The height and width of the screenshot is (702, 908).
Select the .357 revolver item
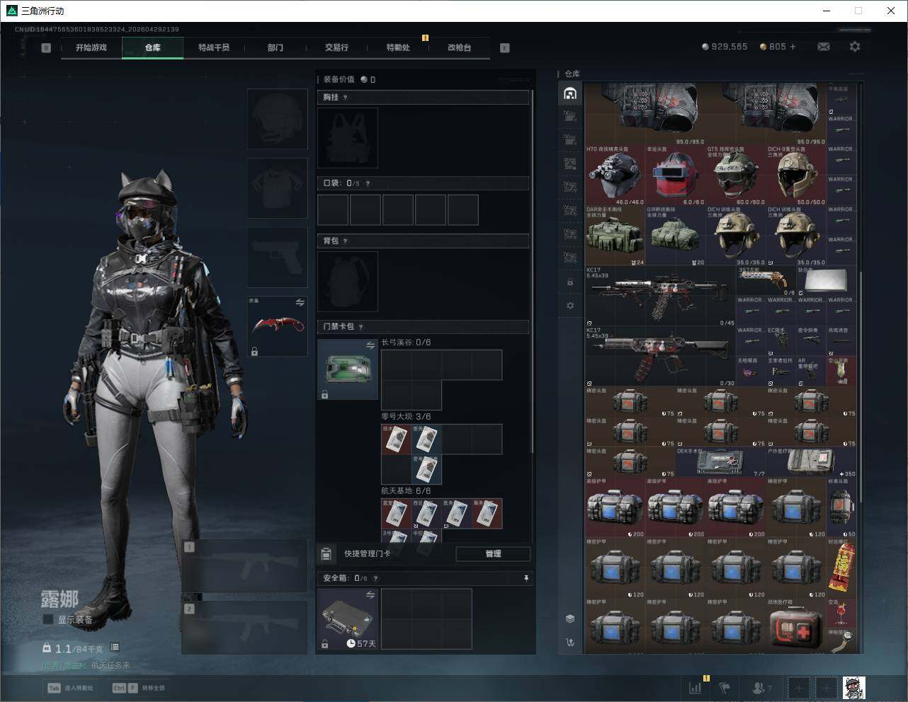click(x=766, y=281)
